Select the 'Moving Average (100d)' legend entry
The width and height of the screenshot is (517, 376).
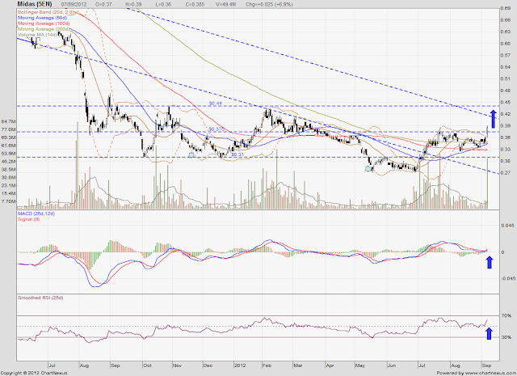tap(44, 23)
